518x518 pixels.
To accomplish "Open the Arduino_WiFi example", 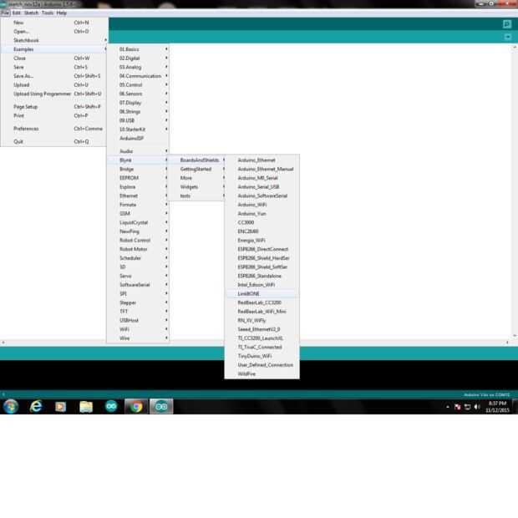I will 262,205.
